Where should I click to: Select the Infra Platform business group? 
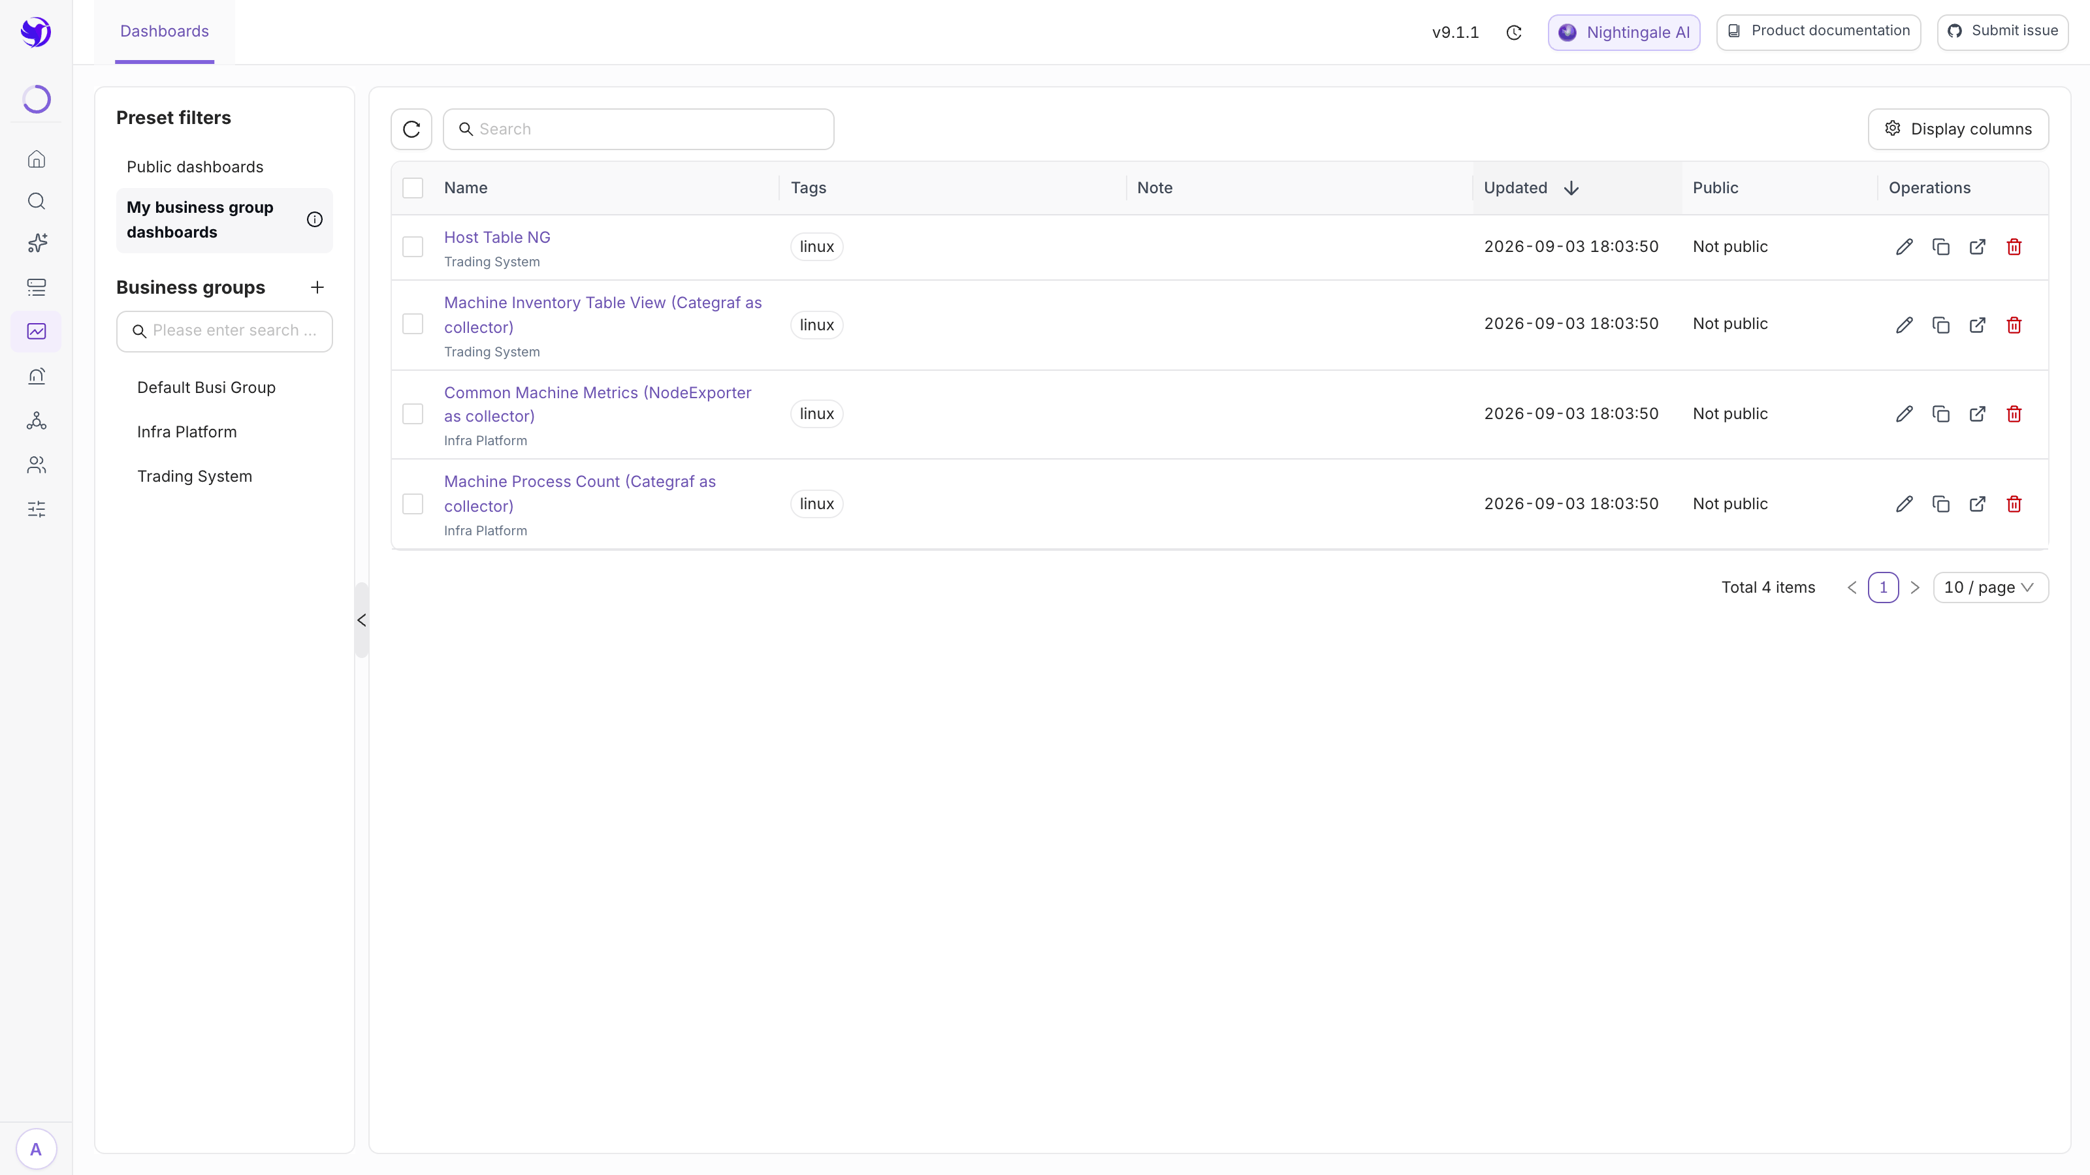(187, 432)
